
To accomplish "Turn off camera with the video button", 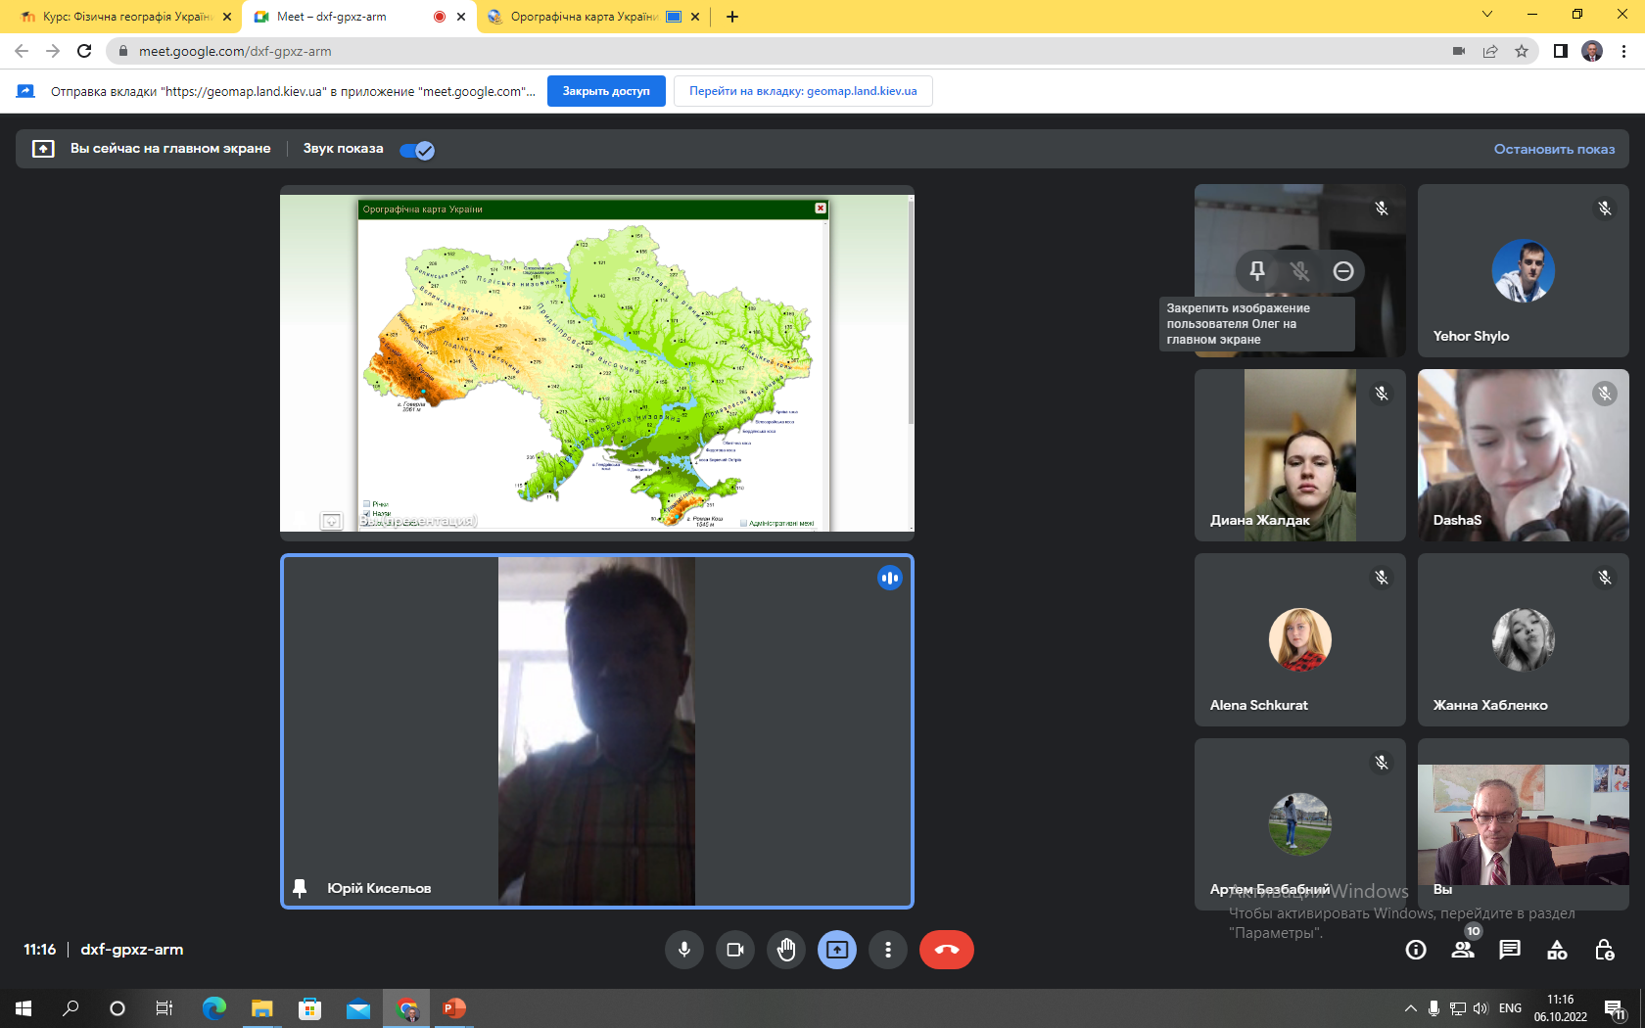I will pyautogui.click(x=735, y=950).
